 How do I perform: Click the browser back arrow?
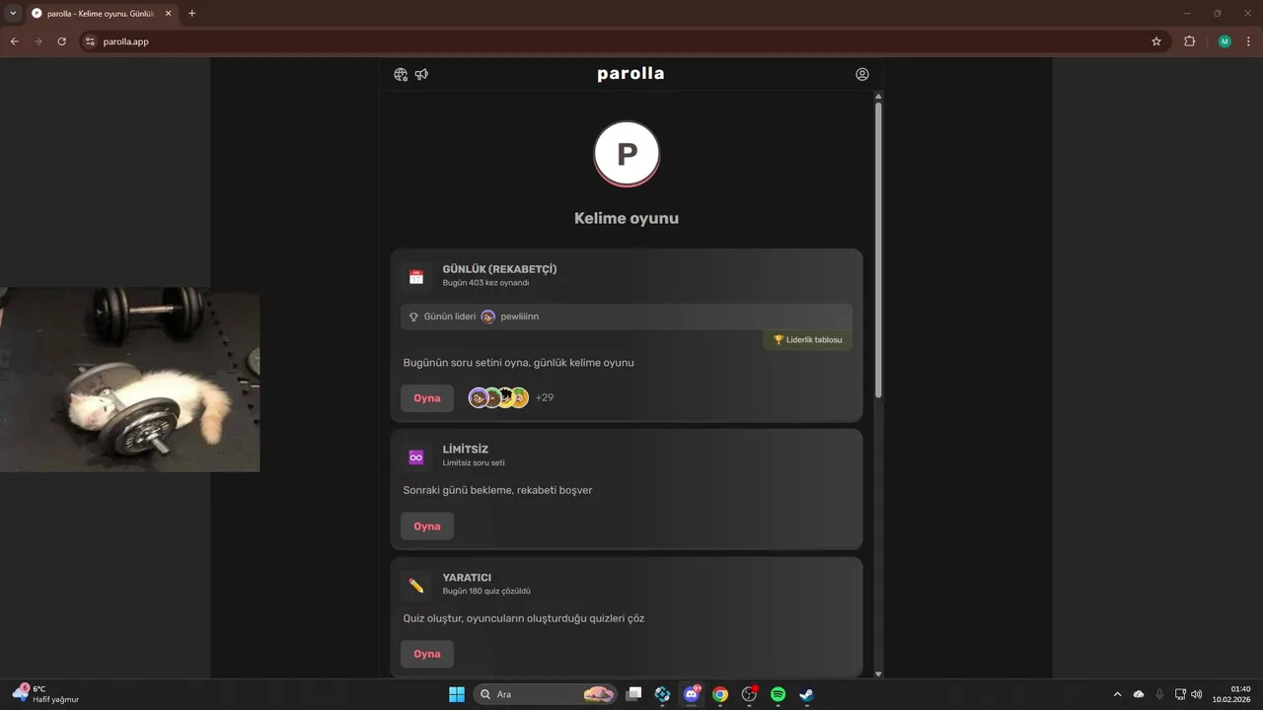click(14, 41)
